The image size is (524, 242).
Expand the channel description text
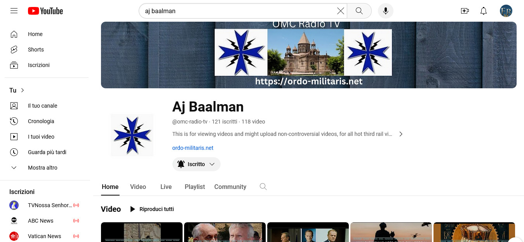(x=401, y=134)
